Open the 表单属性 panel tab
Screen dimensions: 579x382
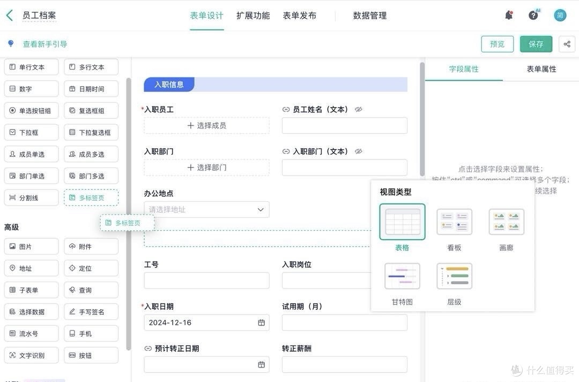click(x=541, y=69)
